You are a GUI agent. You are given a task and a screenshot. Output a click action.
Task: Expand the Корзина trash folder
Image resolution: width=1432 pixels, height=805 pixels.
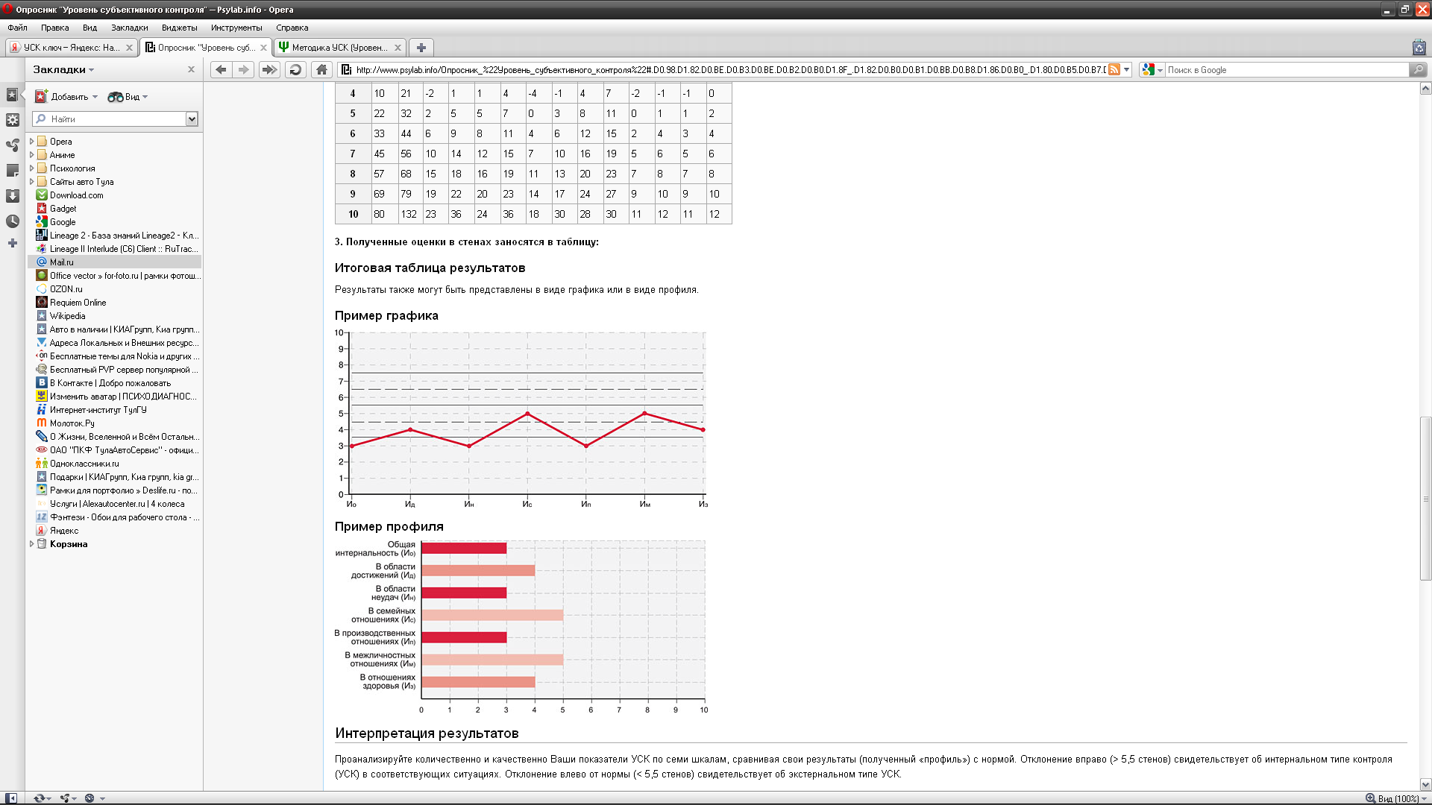(x=31, y=543)
